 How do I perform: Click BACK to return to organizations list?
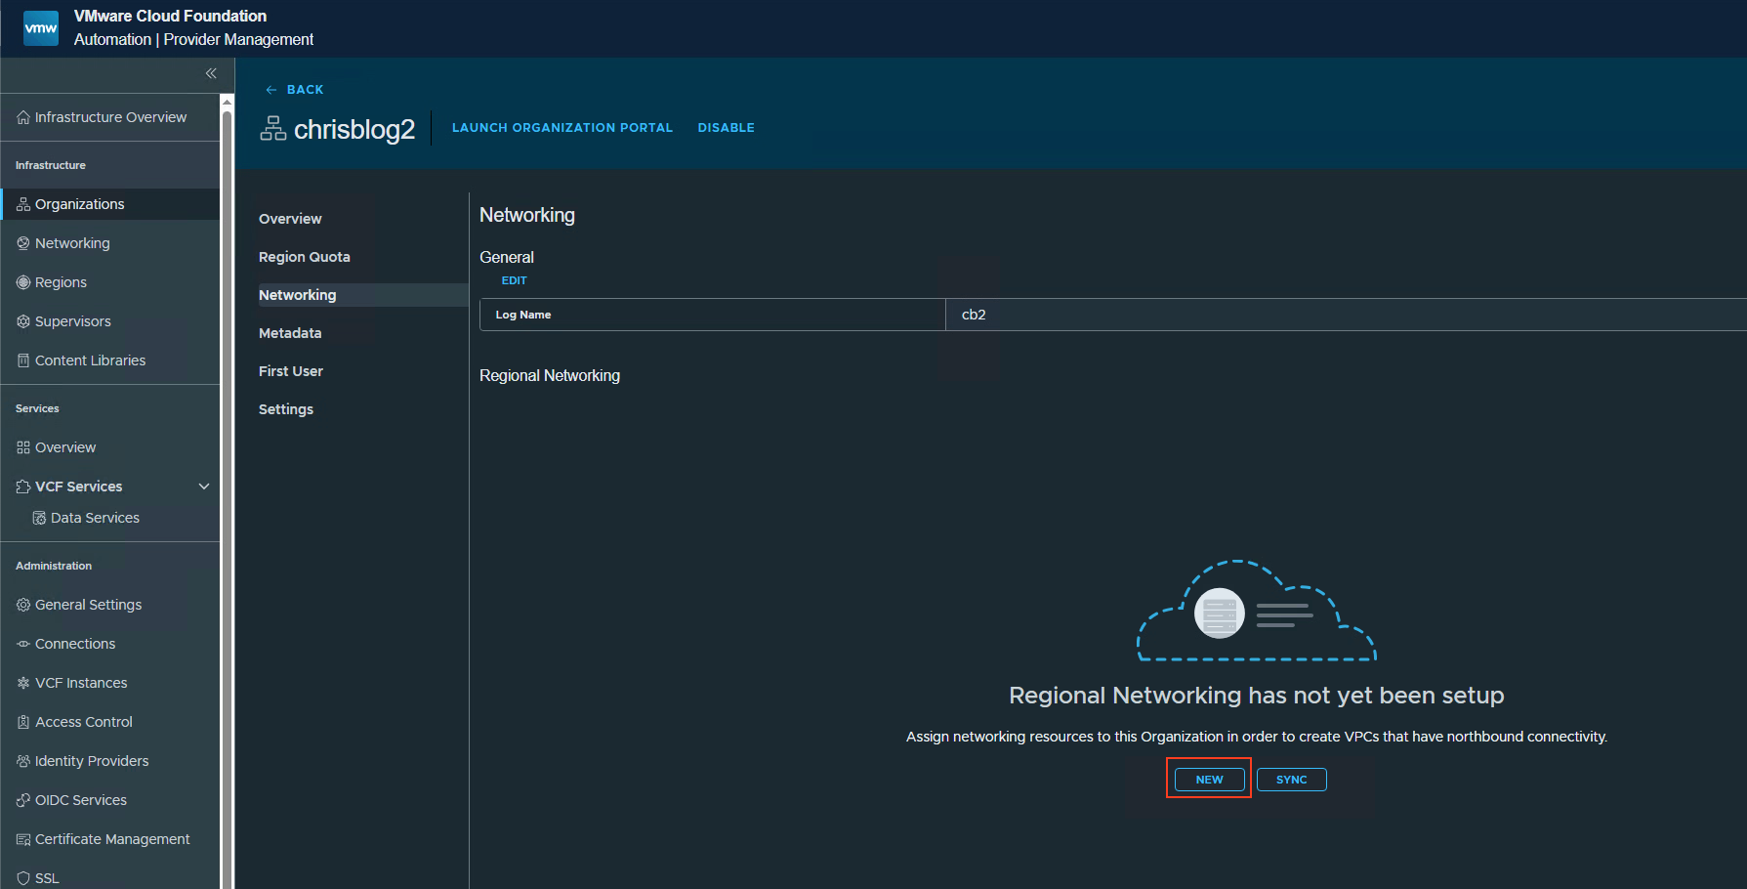pyautogui.click(x=305, y=90)
